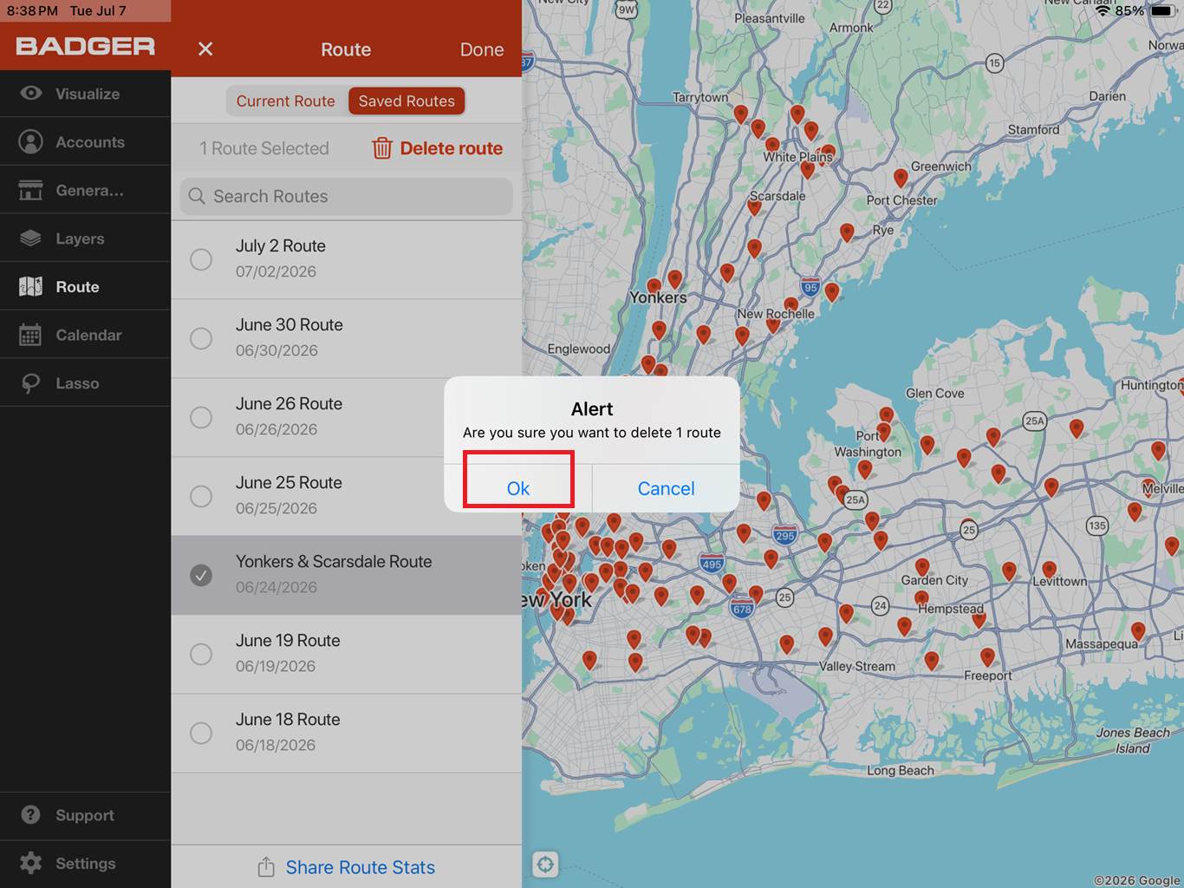1184x888 pixels.
Task: Click the Wi-Fi status icon
Action: click(1103, 11)
